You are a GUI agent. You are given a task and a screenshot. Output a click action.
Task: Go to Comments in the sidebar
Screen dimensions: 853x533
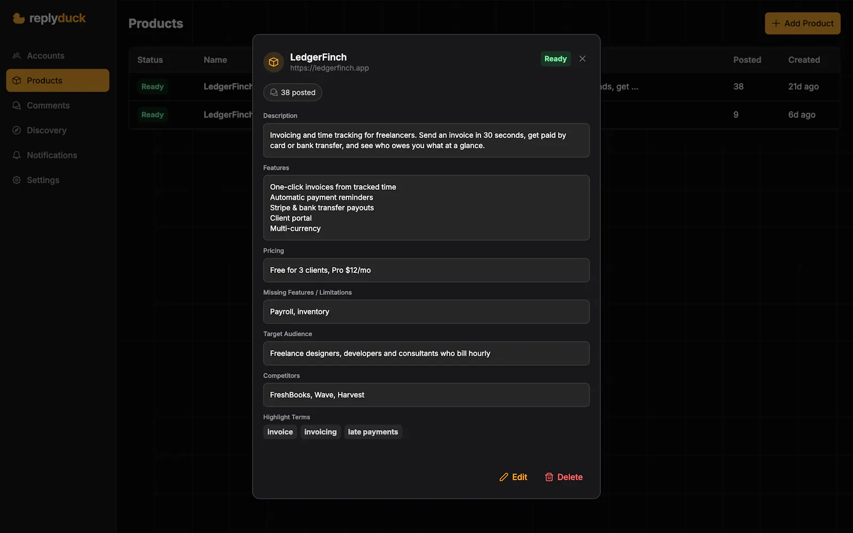58,106
